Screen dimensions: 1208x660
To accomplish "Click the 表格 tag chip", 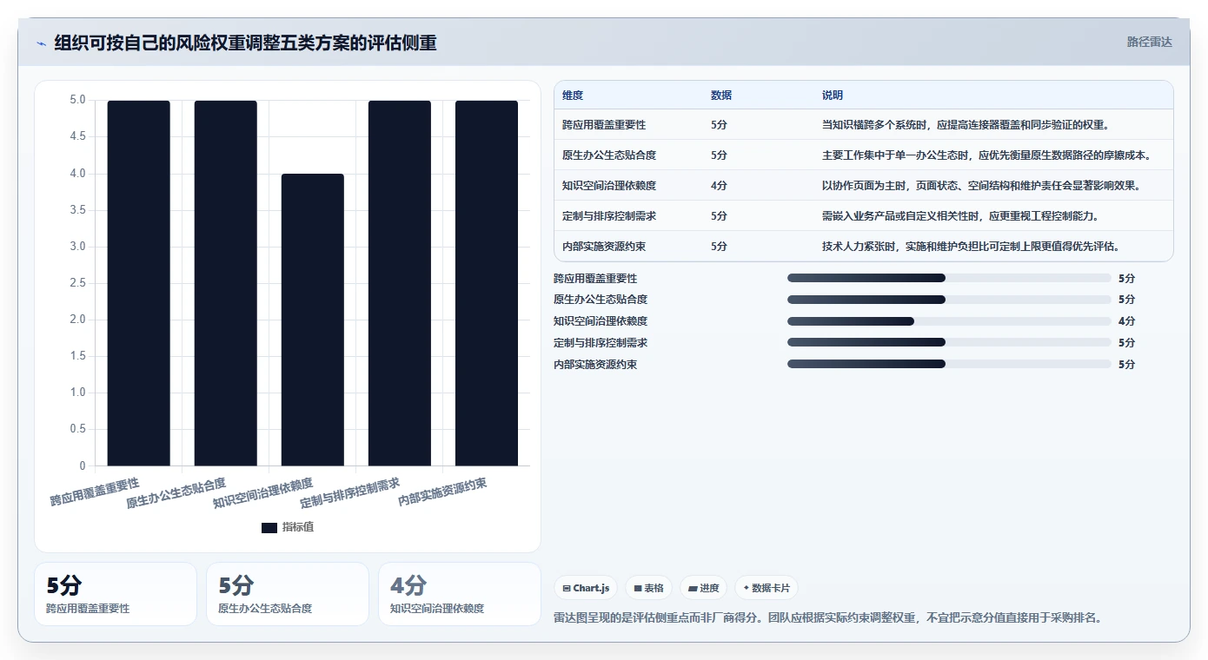I will pyautogui.click(x=648, y=588).
